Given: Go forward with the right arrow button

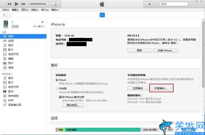Looking at the screenshot, I should pos(10,15).
